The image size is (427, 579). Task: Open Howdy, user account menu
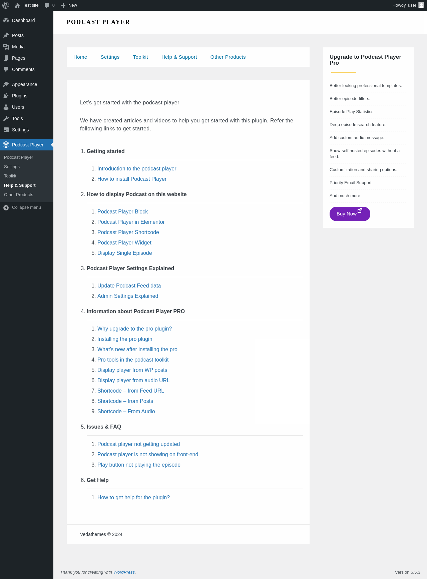(404, 5)
